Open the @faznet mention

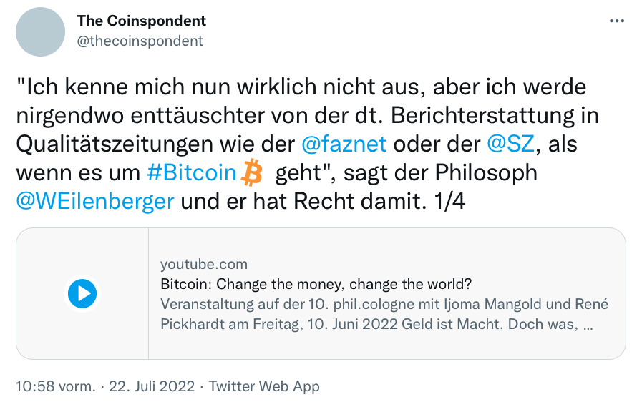click(x=344, y=144)
